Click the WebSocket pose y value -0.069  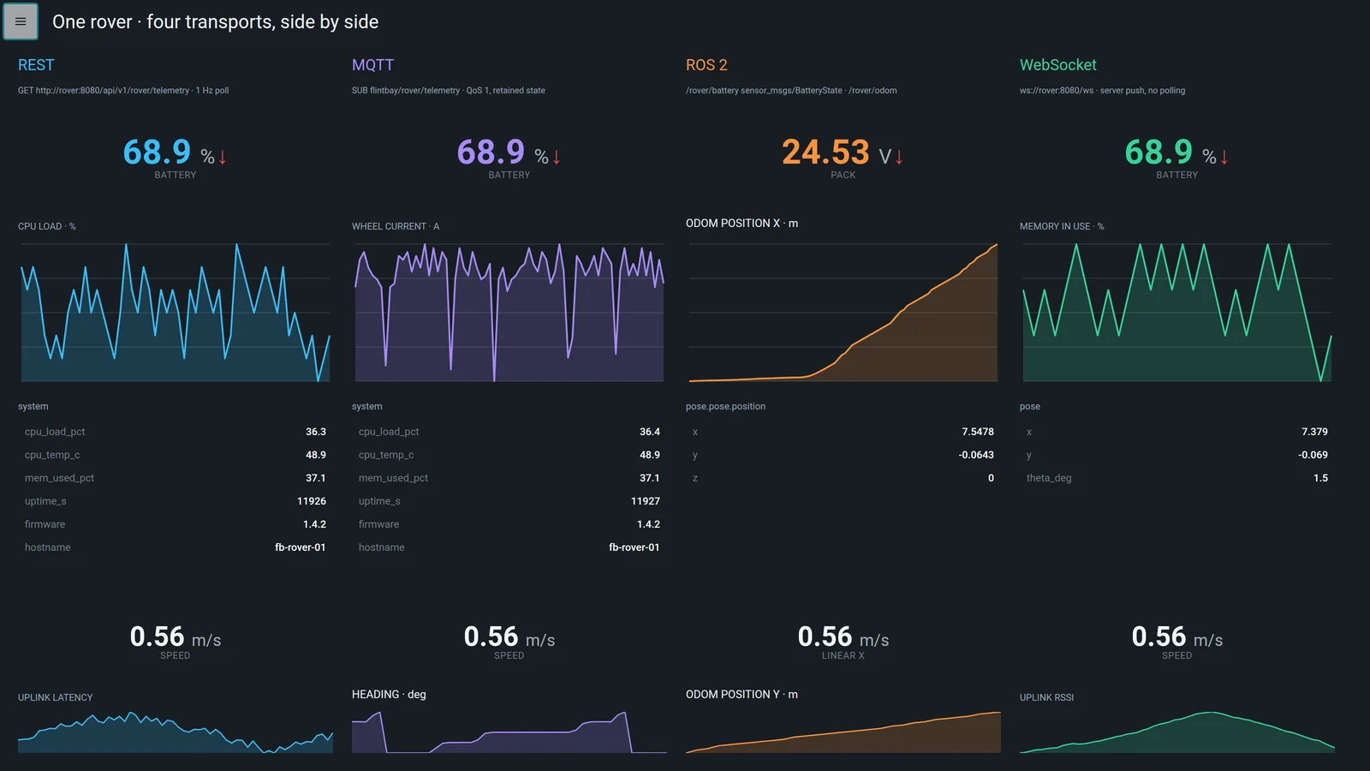[x=1313, y=455]
